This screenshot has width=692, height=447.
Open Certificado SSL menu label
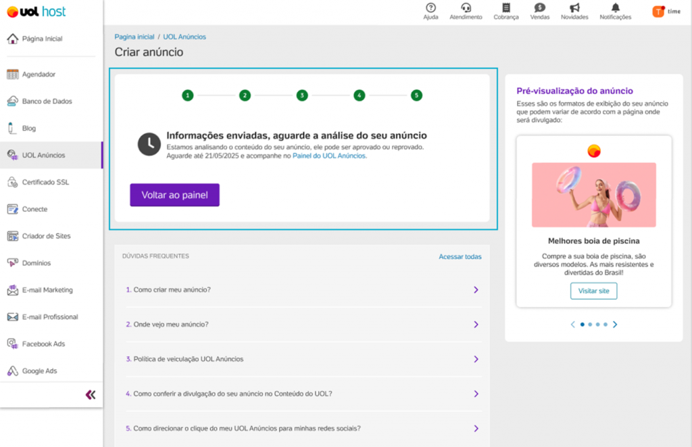pos(45,182)
